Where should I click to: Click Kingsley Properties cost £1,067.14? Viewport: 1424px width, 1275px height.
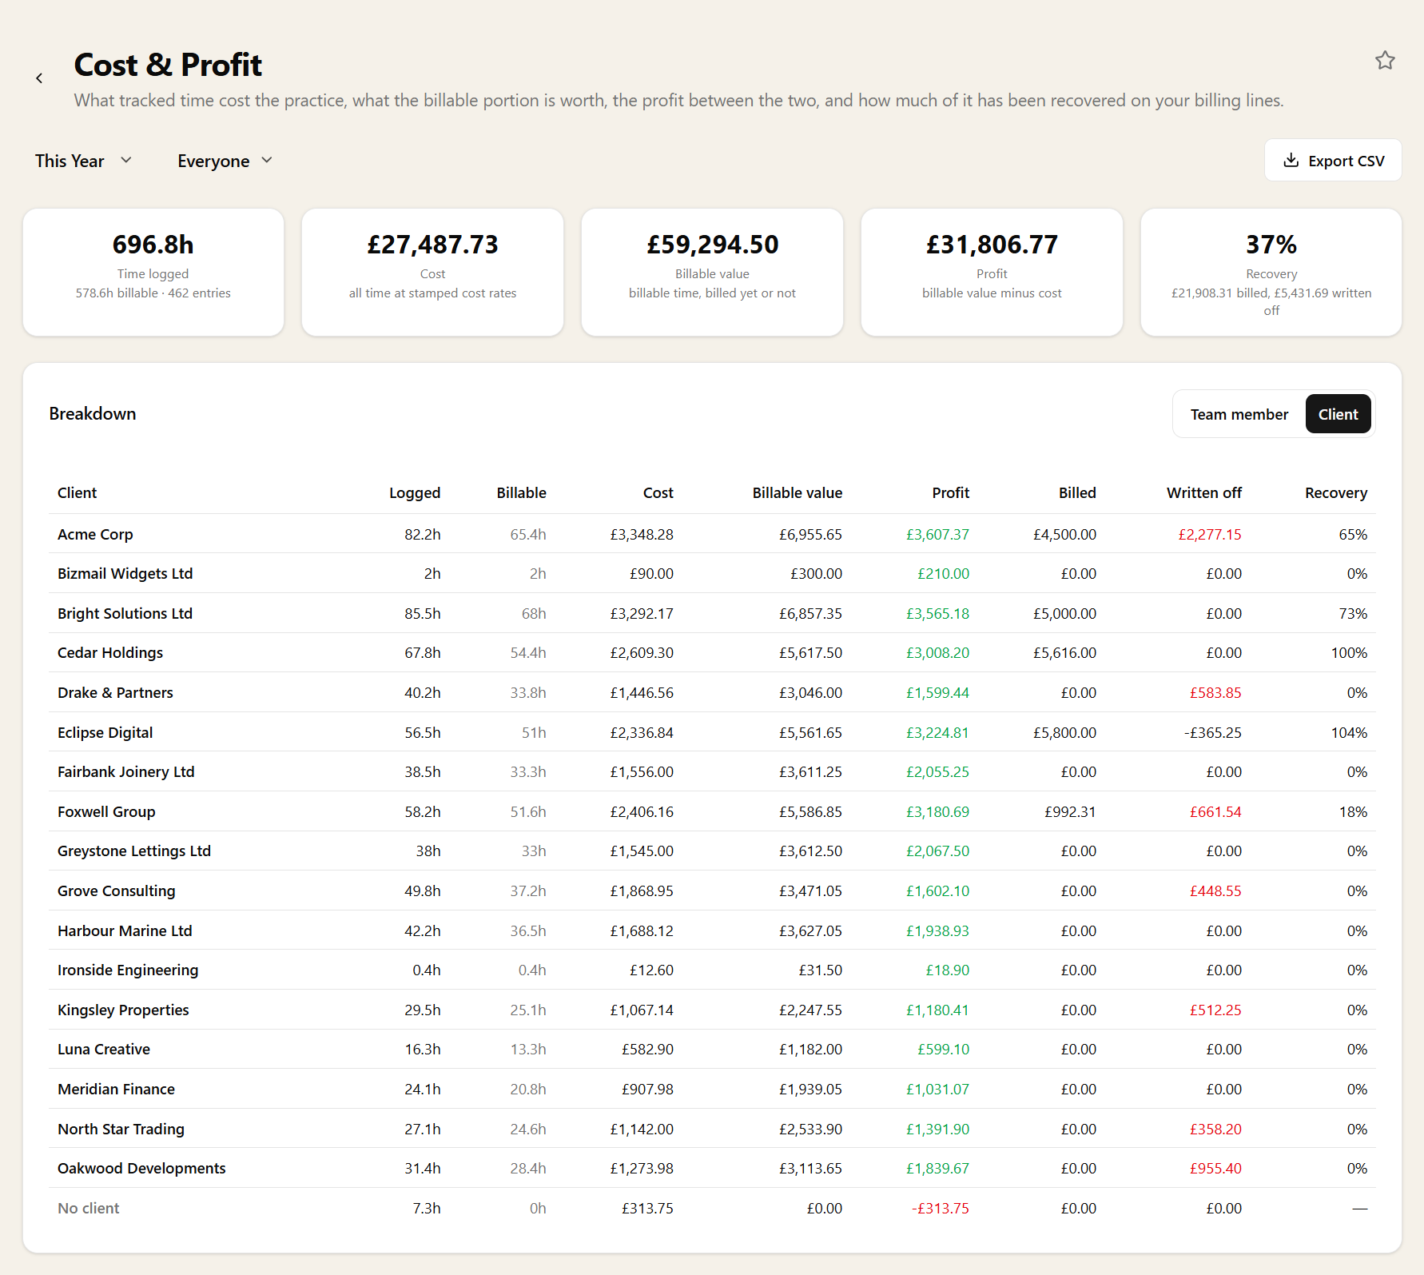point(642,1010)
